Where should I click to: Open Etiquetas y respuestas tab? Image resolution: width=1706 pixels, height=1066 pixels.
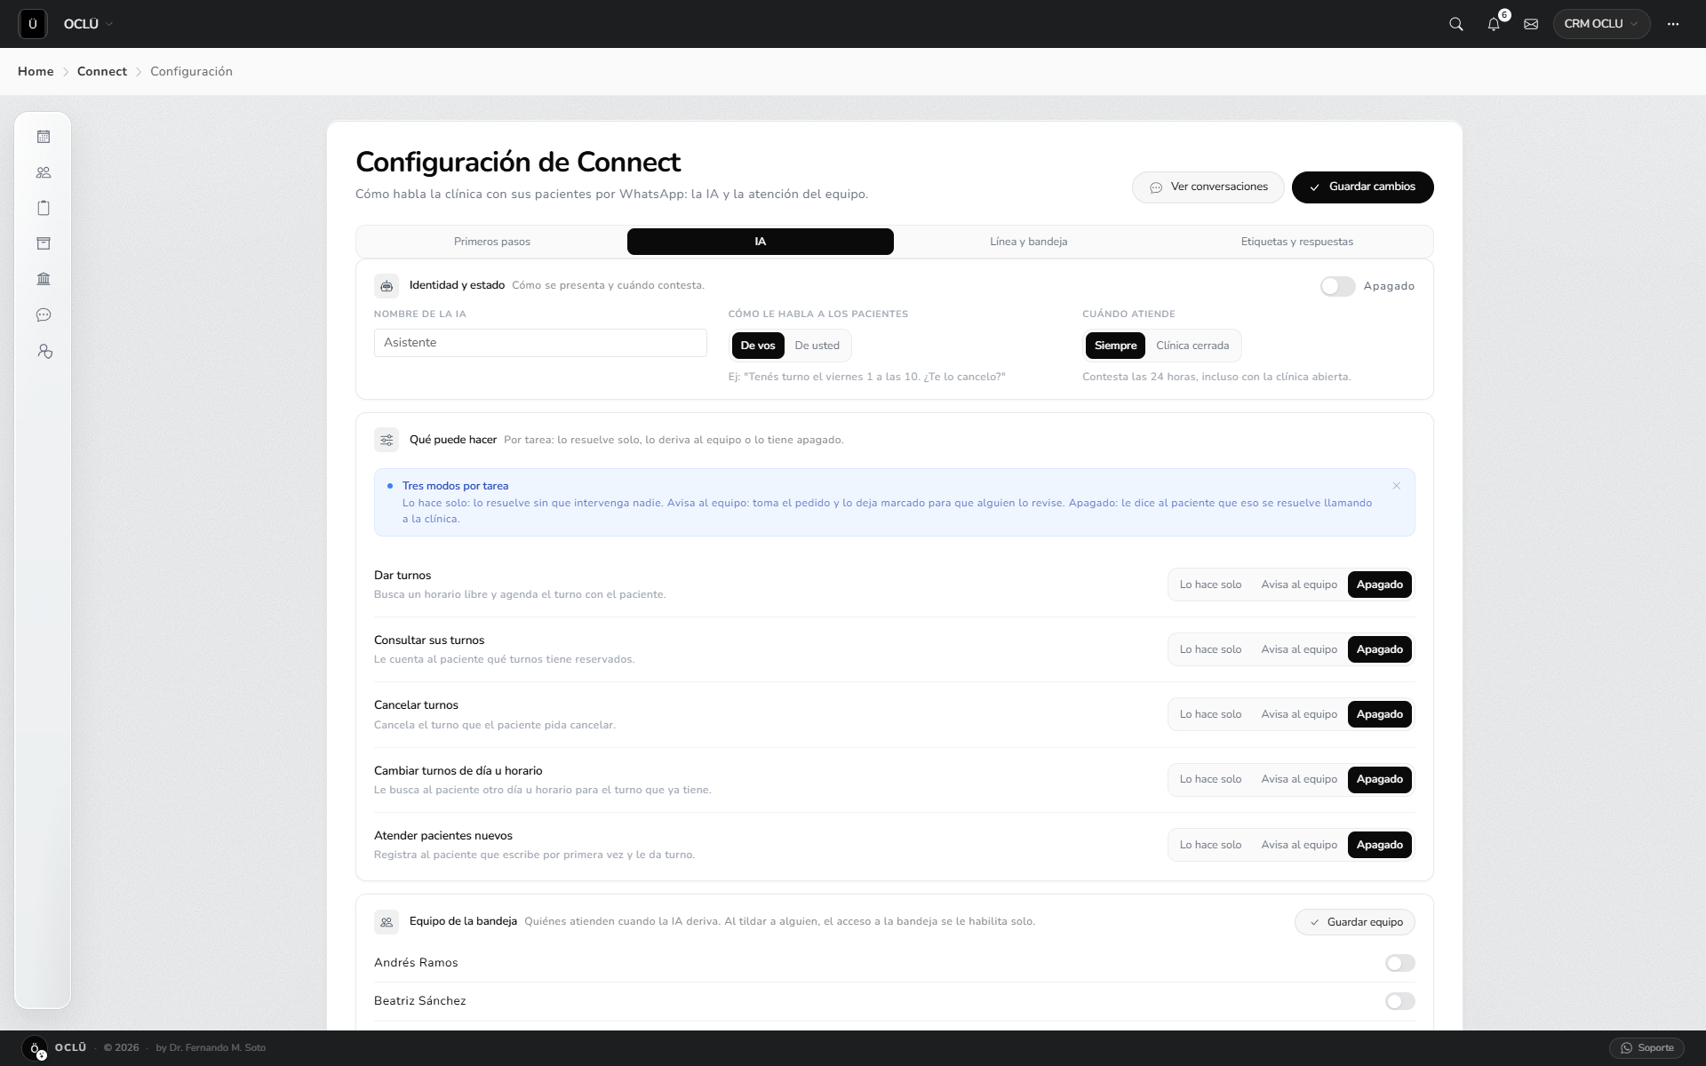[1297, 242]
